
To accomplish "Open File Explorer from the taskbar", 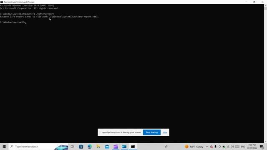I will pos(98,146).
